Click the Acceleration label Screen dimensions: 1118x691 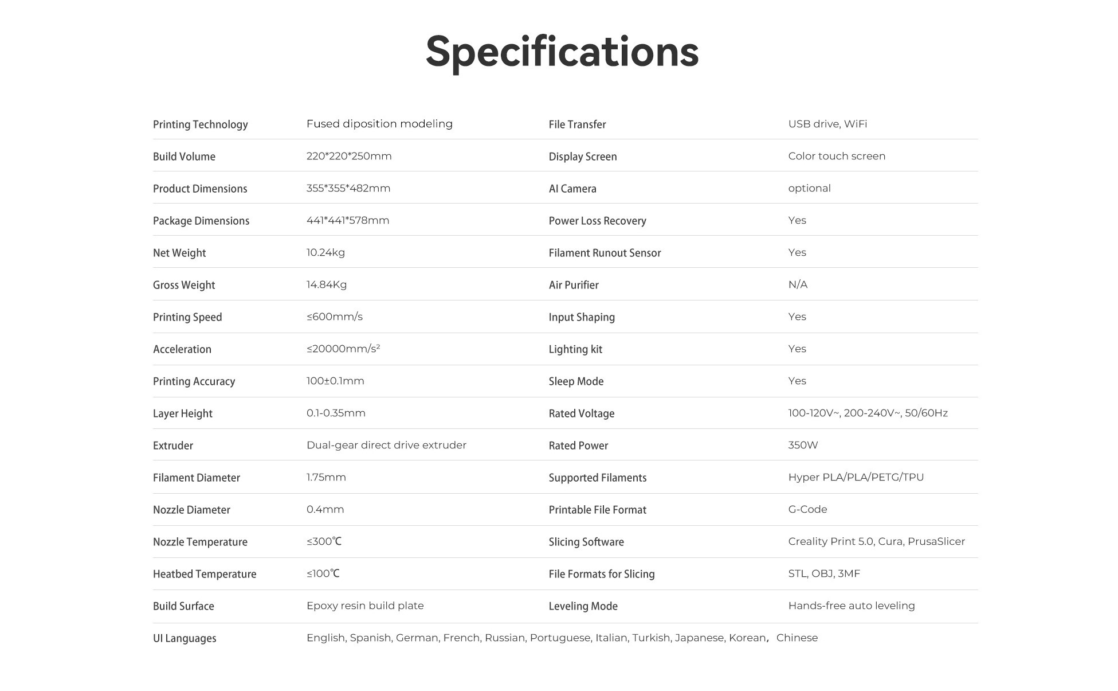182,349
